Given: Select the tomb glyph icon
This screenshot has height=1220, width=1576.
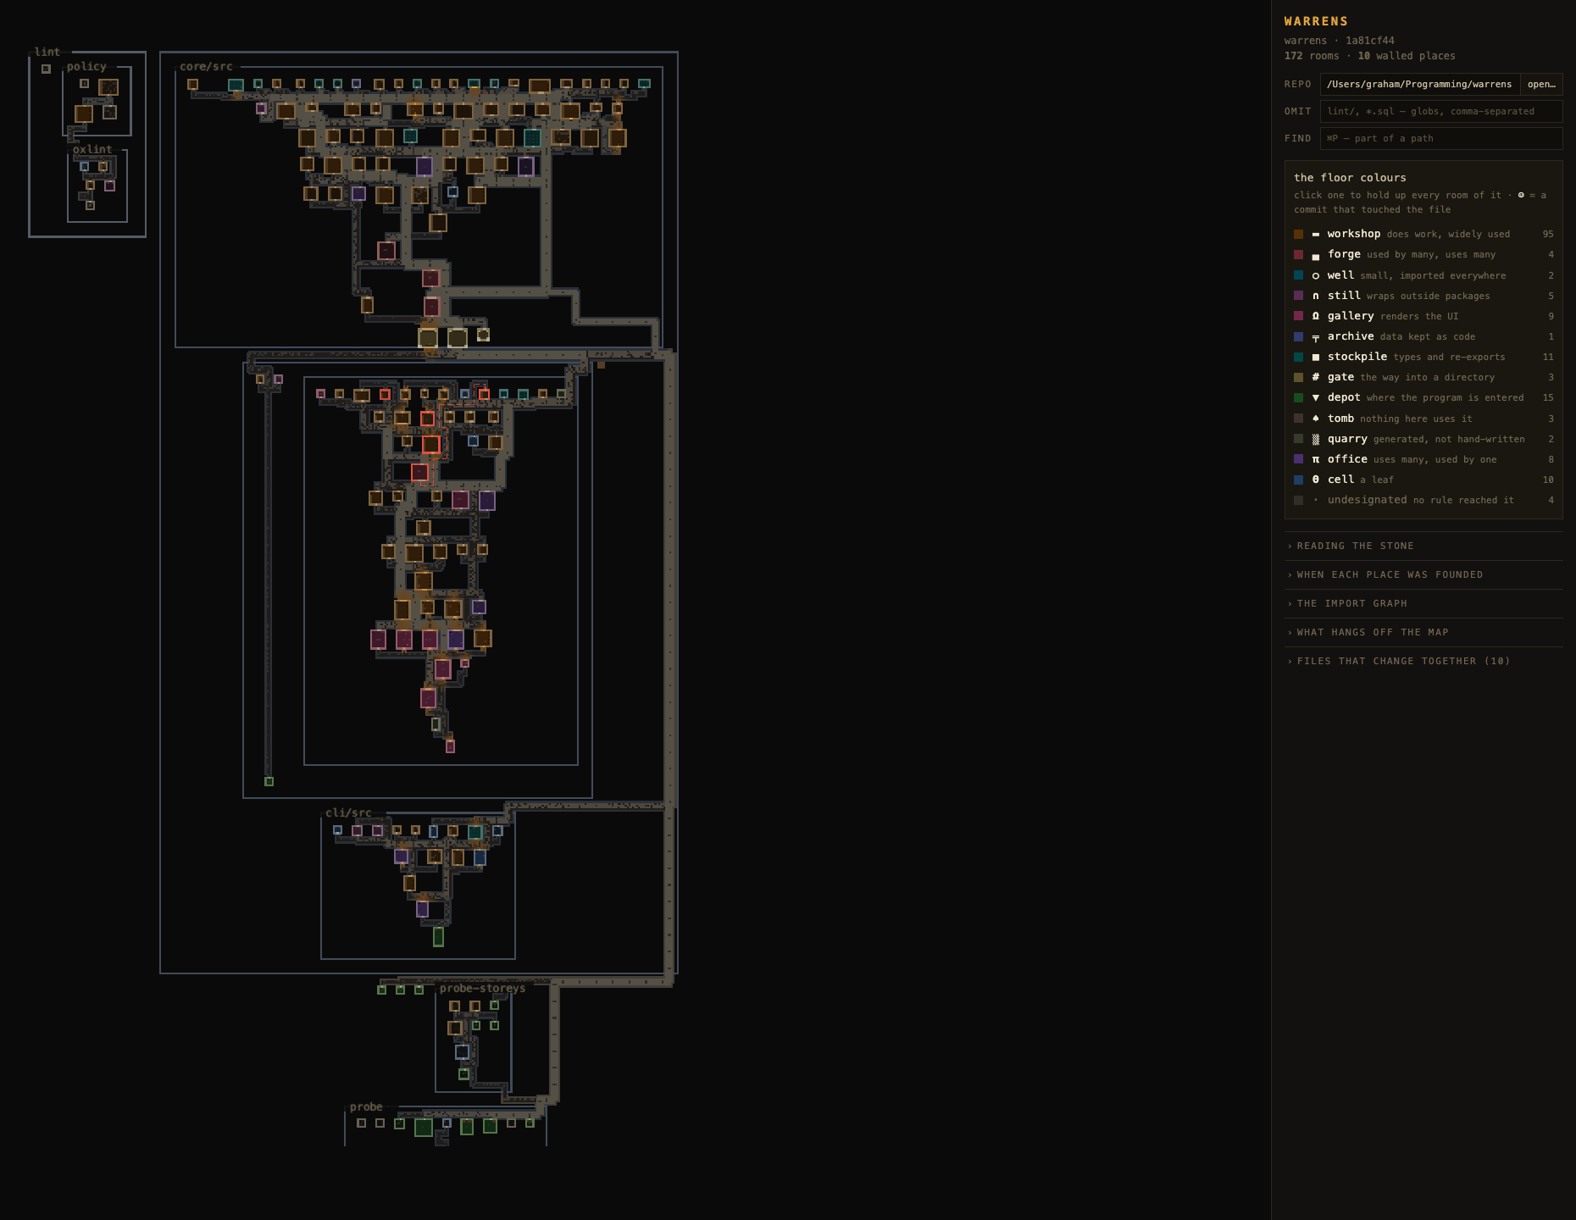Looking at the screenshot, I should (1316, 419).
